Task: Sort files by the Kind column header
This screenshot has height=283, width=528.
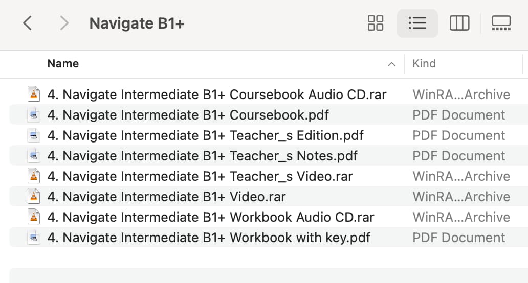Action: point(424,63)
